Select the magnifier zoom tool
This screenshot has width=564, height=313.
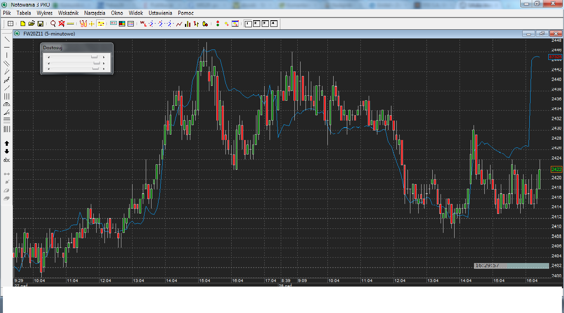pos(53,24)
